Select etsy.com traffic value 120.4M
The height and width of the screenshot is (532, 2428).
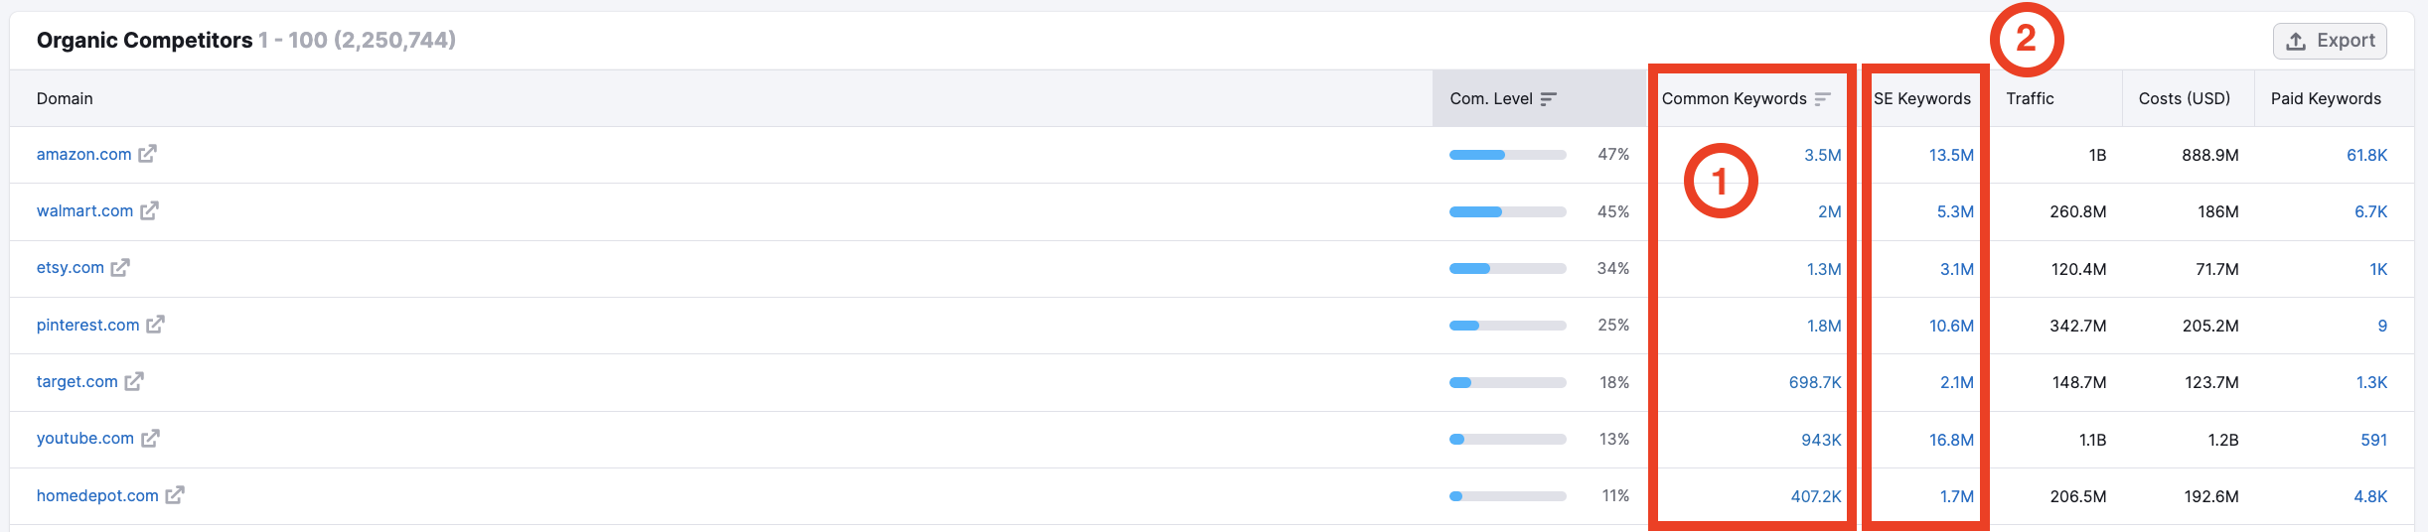[x=2079, y=269]
